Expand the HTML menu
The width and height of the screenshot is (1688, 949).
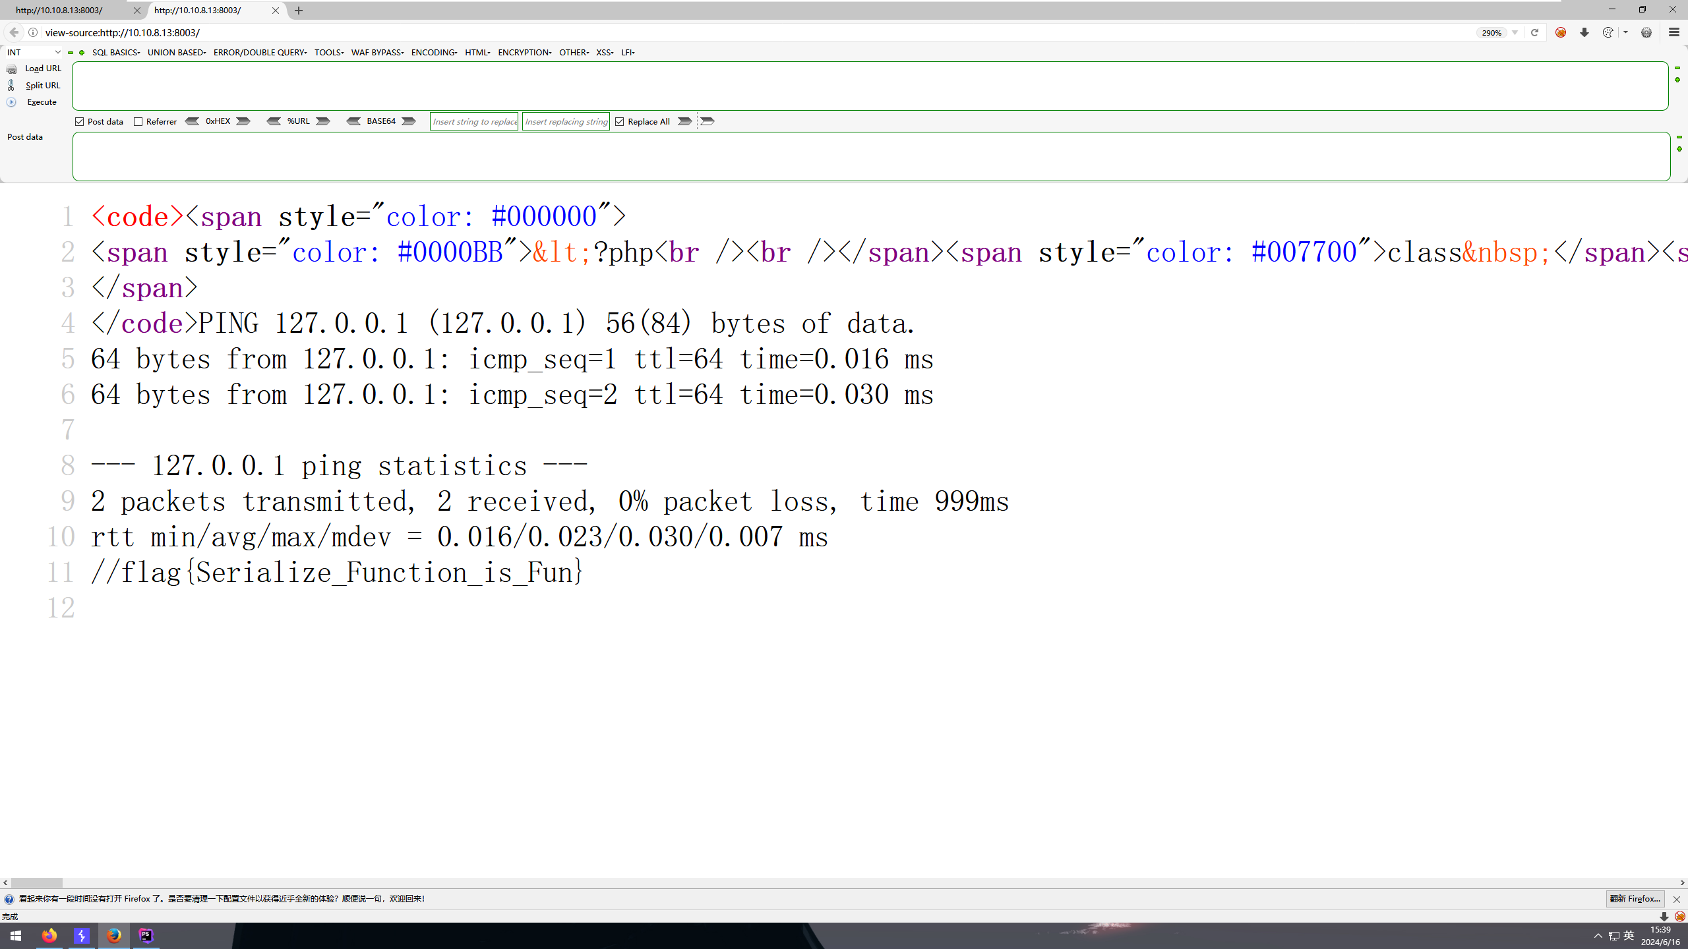coord(477,53)
